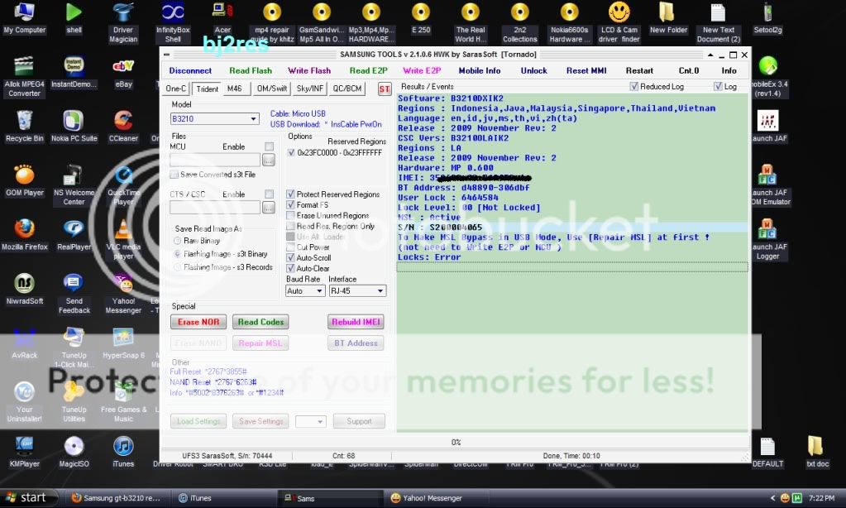Image resolution: width=846 pixels, height=508 pixels.
Task: Open GOM Player desktop icon
Action: click(x=24, y=181)
